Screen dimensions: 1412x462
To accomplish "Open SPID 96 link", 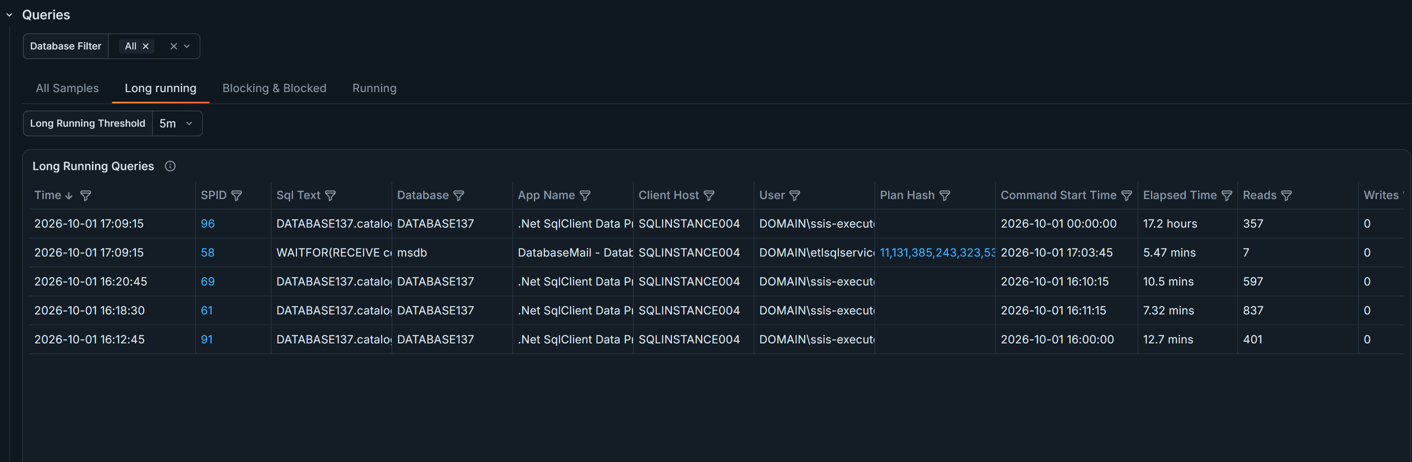I will (208, 224).
